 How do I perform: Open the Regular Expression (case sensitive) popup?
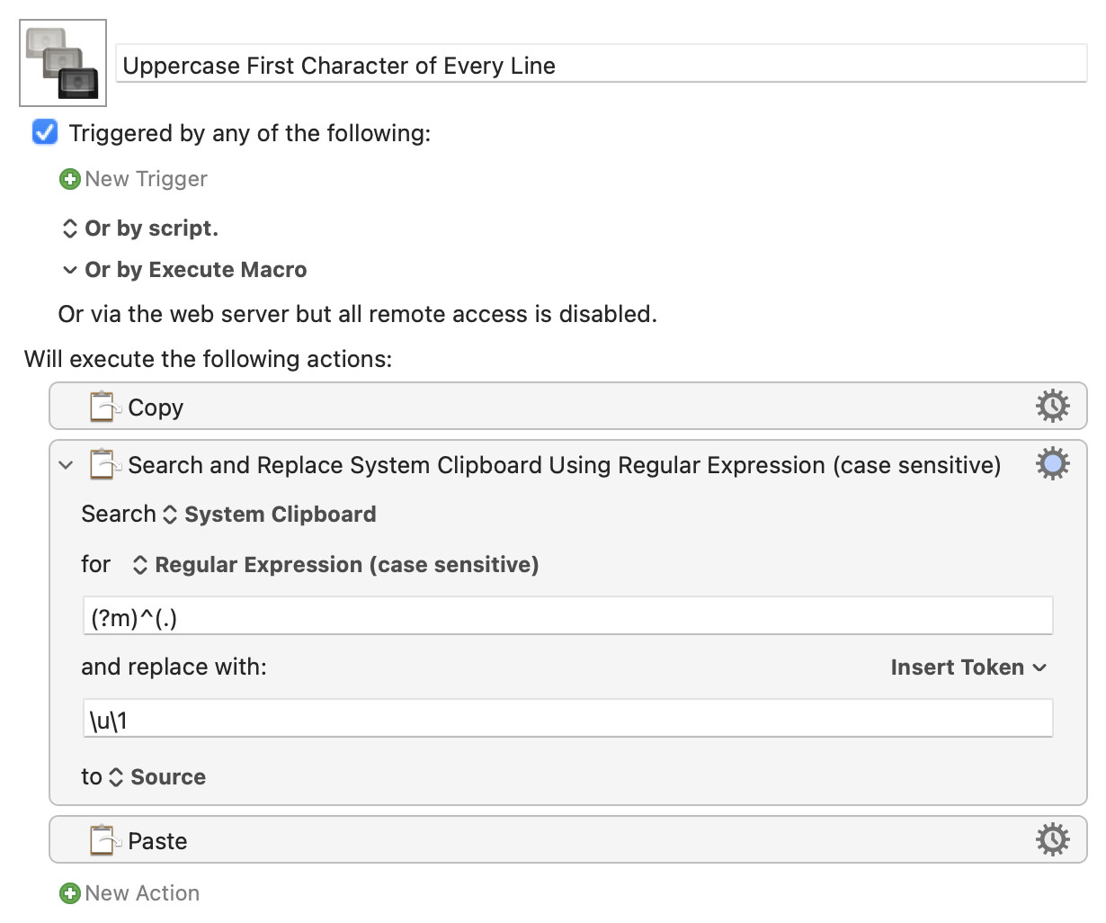335,565
